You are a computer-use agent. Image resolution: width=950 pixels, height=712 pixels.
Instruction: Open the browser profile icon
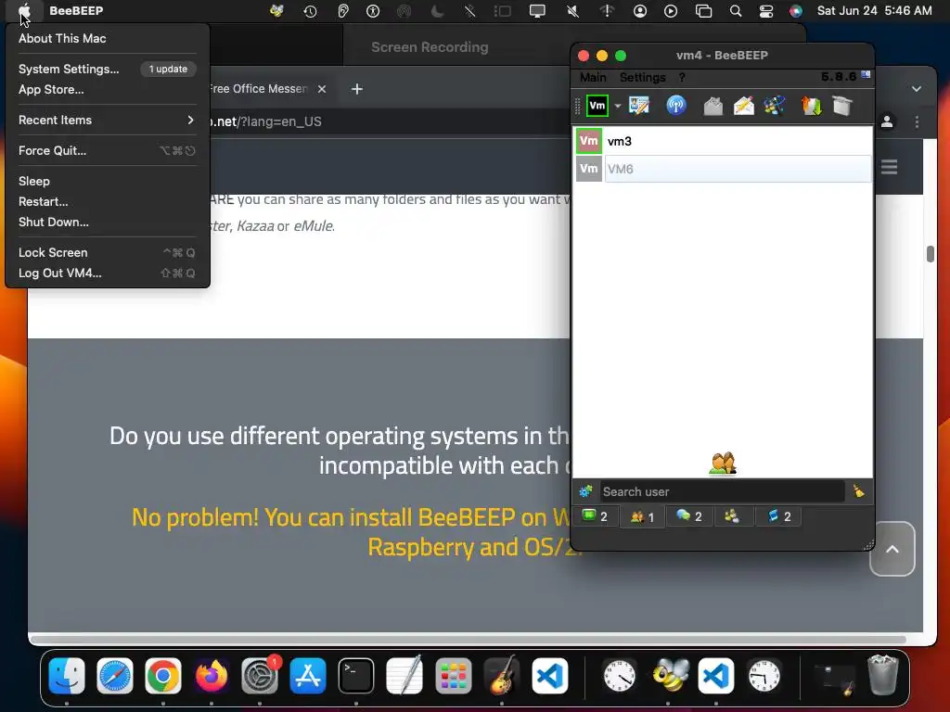[887, 121]
